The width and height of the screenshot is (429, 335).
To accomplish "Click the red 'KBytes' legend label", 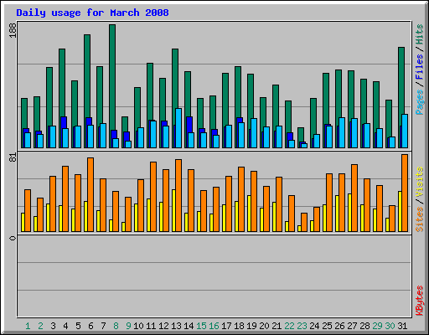I will point(419,301).
